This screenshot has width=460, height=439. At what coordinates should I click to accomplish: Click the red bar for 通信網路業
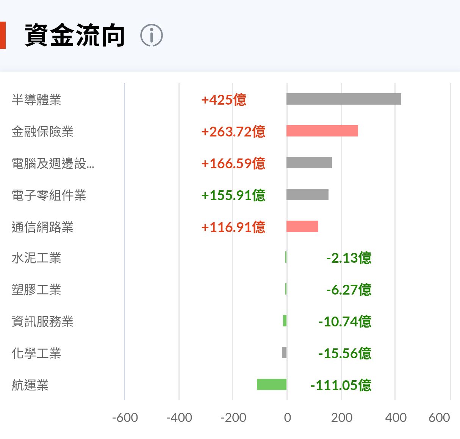click(x=302, y=226)
